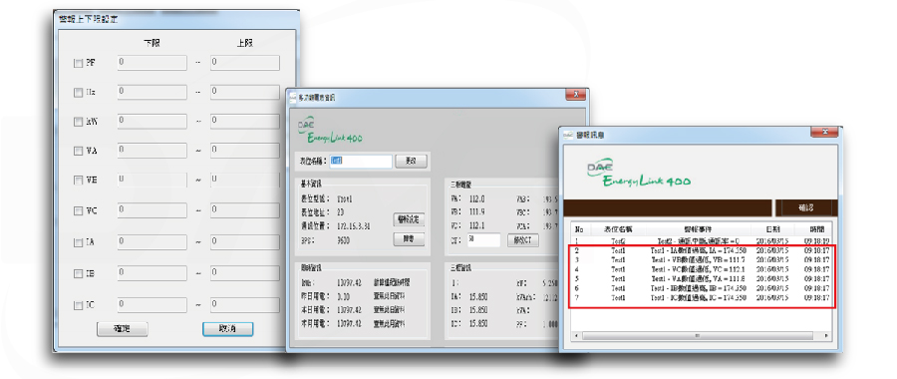Image resolution: width=897 pixels, height=379 pixels.
Task: Tick the kW alarm limit checkbox
Action: coord(79,122)
